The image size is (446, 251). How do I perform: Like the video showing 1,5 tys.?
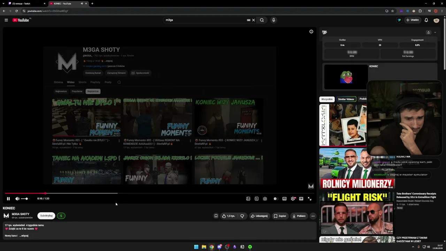[229, 216]
